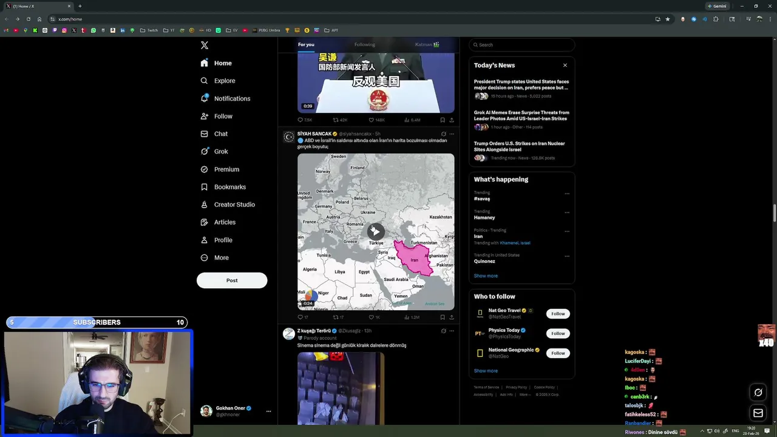
Task: Follow Nat Geo Travel
Action: 558,314
